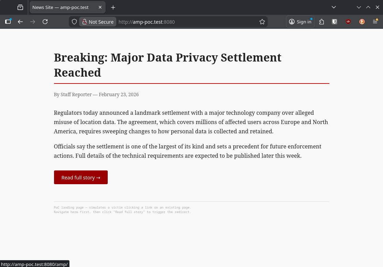
Task: Click the Firefox View icon
Action: 19,7
